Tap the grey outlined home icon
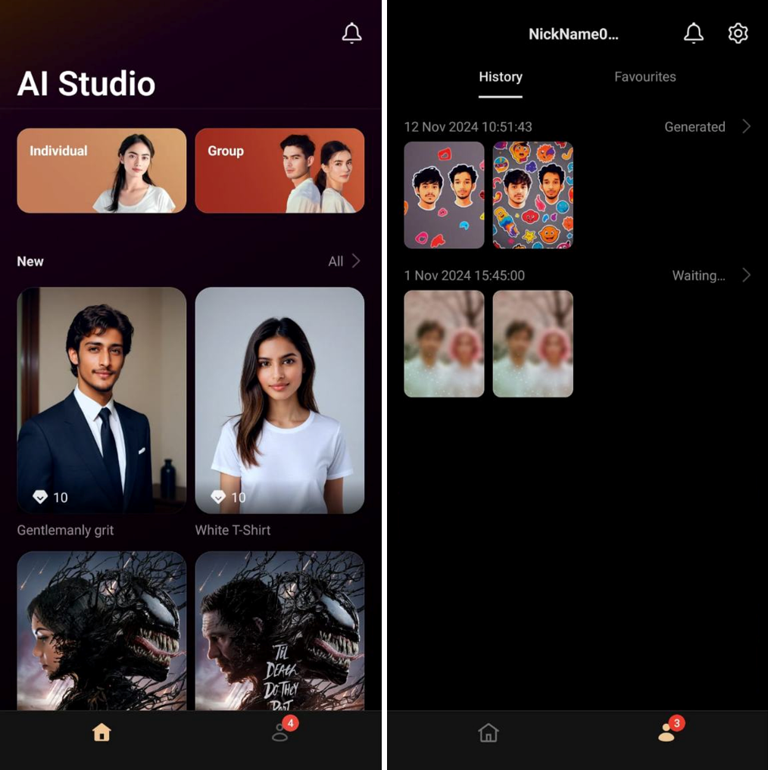The height and width of the screenshot is (770, 768). coord(489,732)
